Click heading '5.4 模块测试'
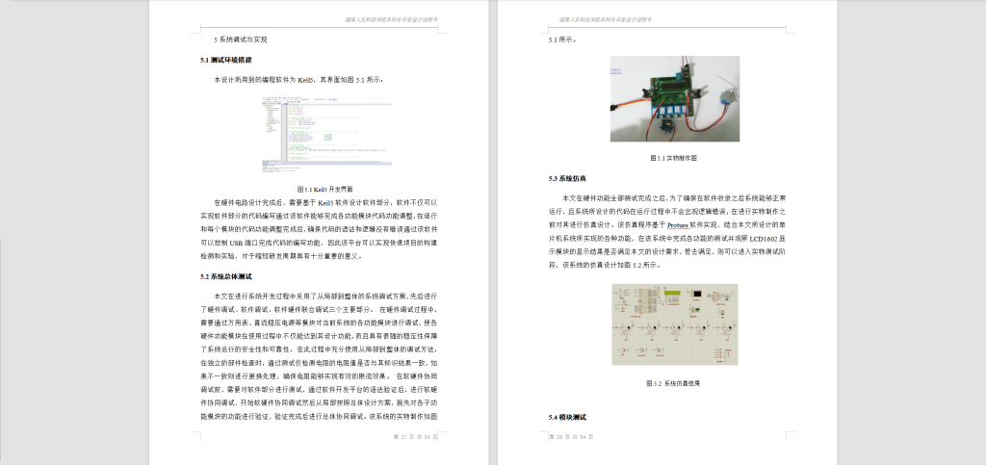Image resolution: width=986 pixels, height=465 pixels. pos(567,417)
